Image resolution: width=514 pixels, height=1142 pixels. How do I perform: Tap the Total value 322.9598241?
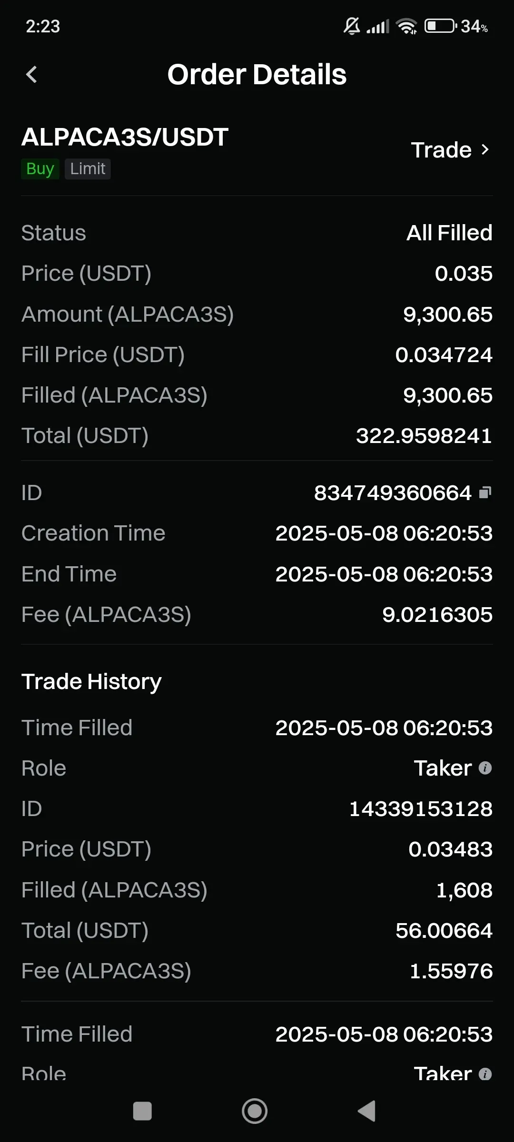tap(424, 435)
